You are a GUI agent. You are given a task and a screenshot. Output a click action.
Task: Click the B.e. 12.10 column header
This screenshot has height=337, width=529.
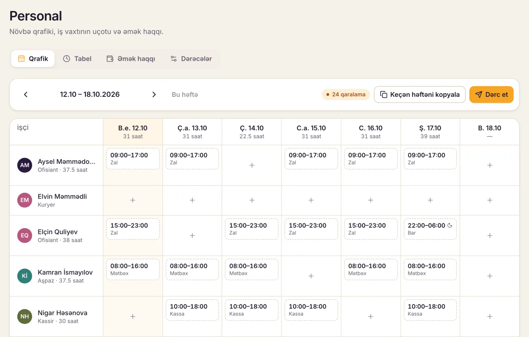point(133,132)
